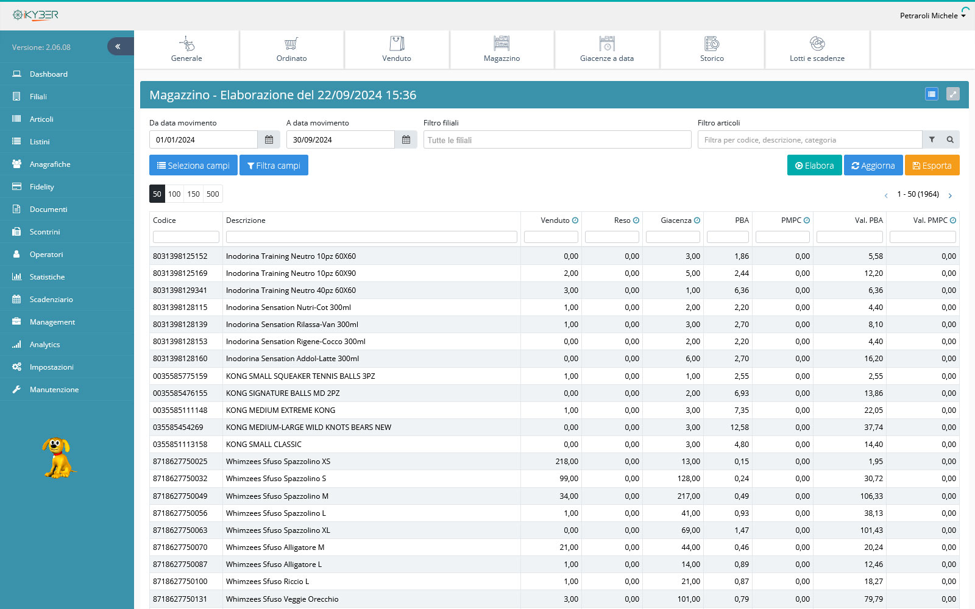This screenshot has width=975, height=609.
Task: Sort by Codice column header
Action: pos(165,220)
